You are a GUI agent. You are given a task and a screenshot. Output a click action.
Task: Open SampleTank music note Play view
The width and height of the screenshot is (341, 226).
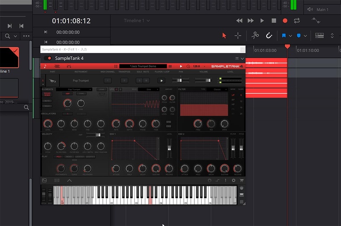click(45, 66)
